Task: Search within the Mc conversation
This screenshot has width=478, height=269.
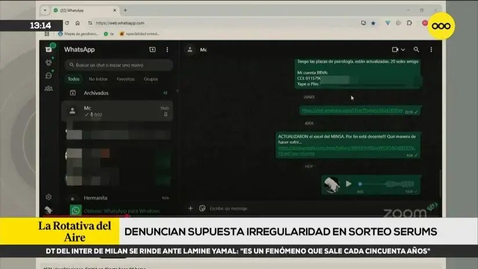Action: pos(416,49)
